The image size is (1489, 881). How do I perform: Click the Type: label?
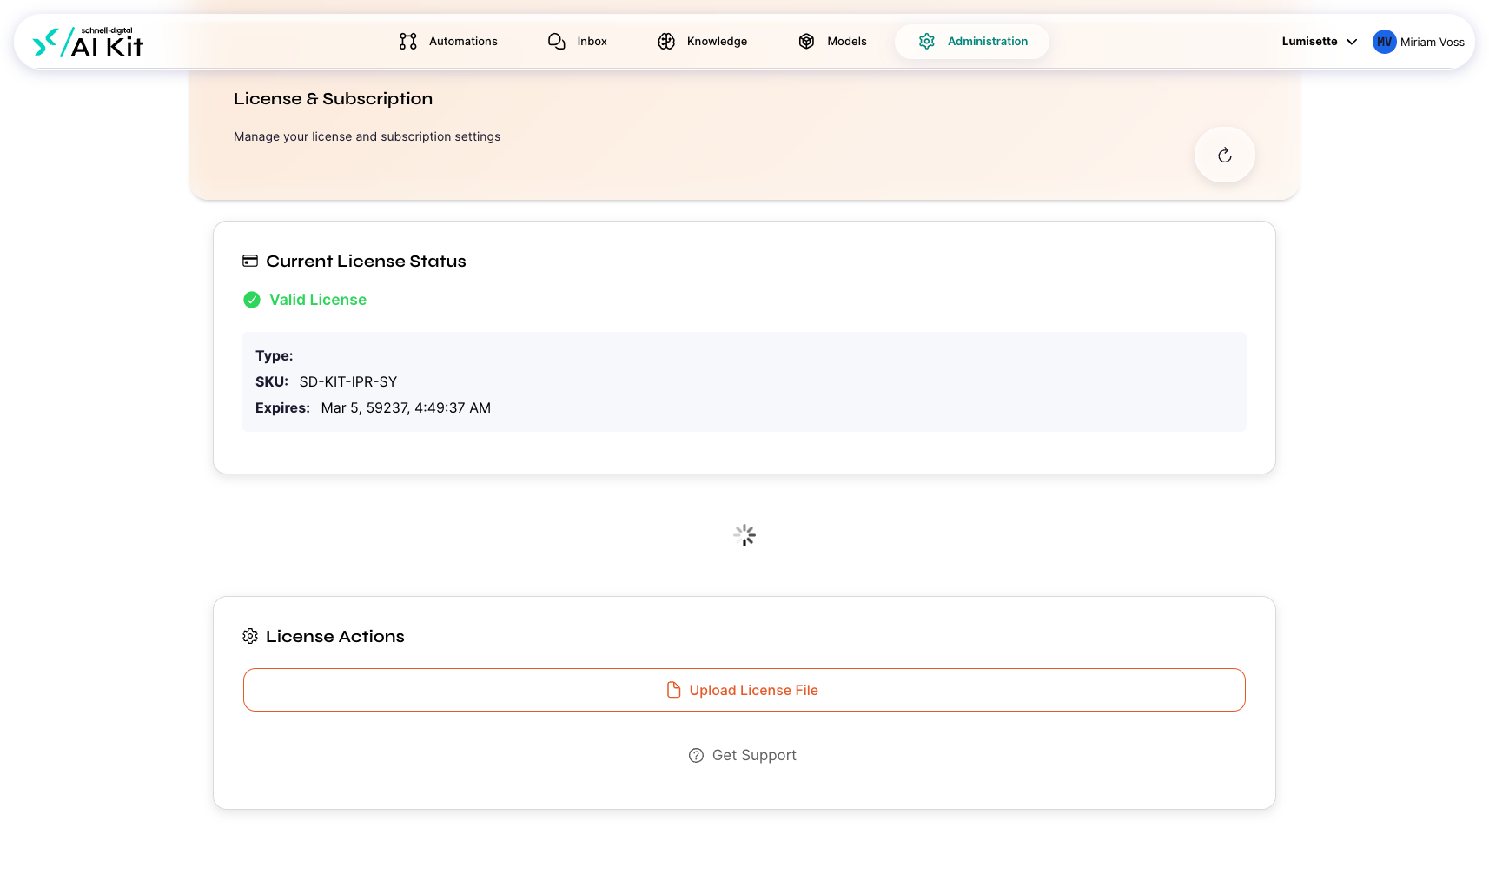[275, 355]
